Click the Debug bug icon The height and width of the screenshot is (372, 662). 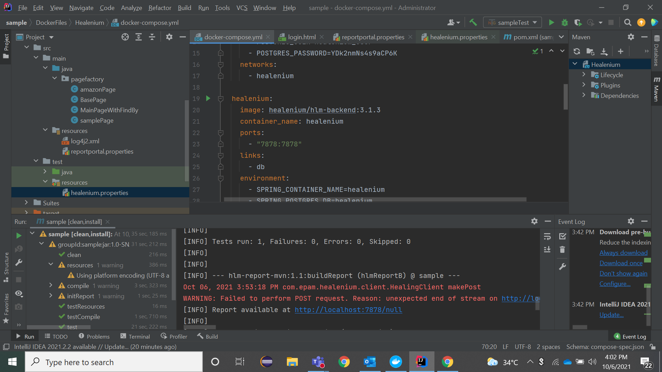tap(564, 23)
